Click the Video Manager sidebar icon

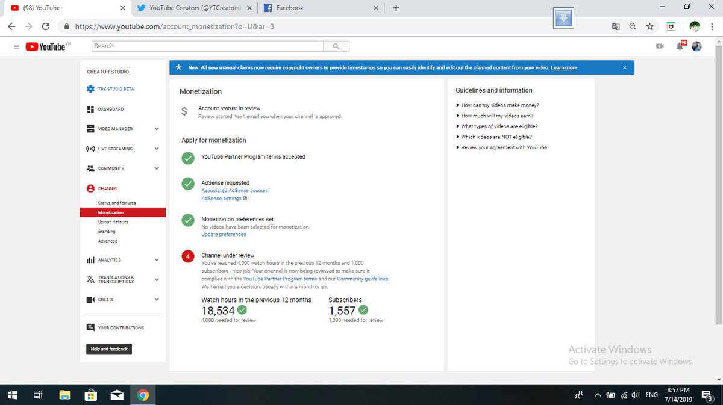click(x=90, y=129)
